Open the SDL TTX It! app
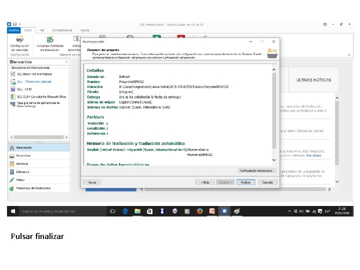This screenshot has height=270, width=360. point(21,89)
